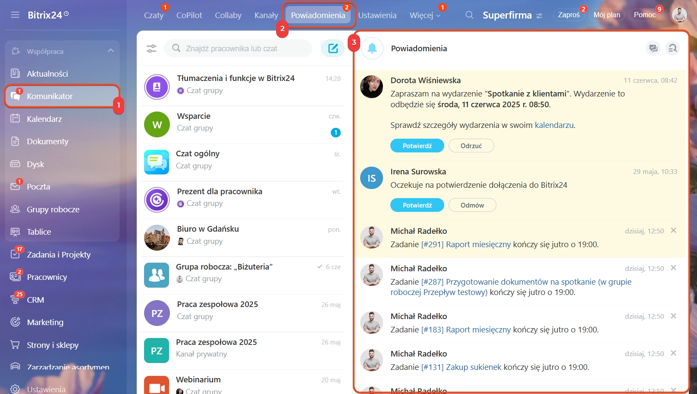The image size is (697, 394).
Task: Dismiss Raport miesięczny #291 notification
Action: point(673,230)
